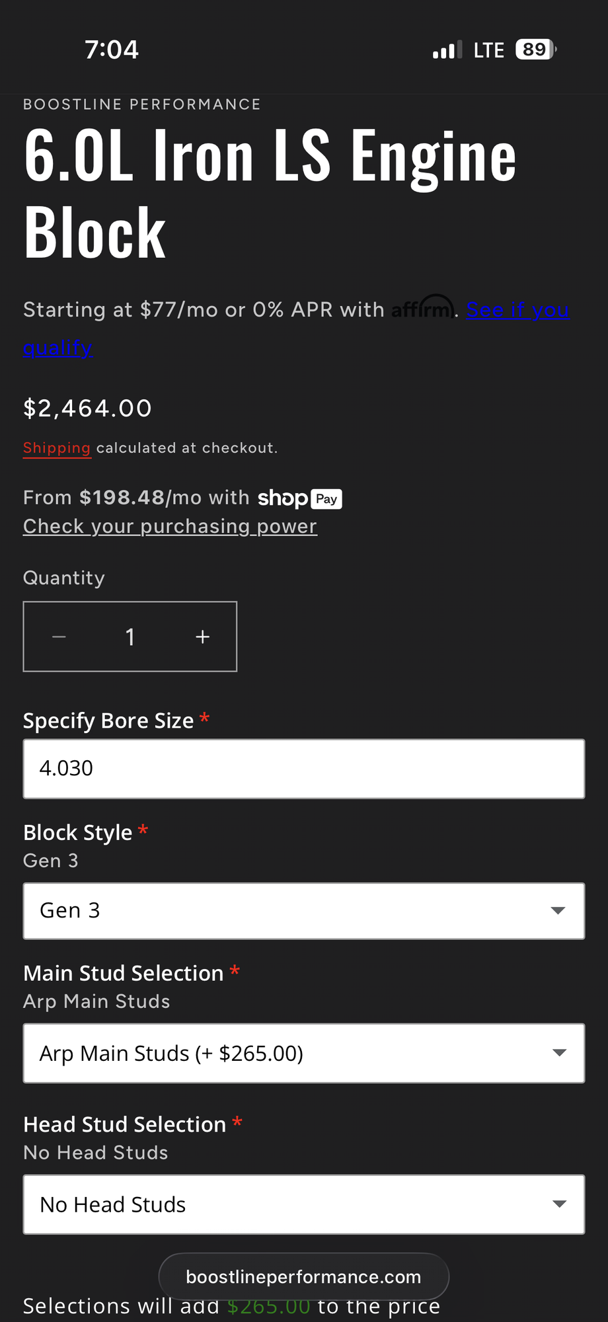Click the Specify Bore Size input field
Screen dimensions: 608x1322
point(303,769)
